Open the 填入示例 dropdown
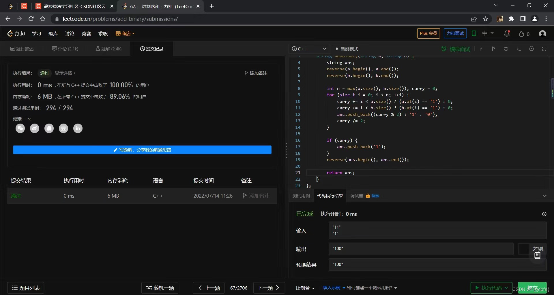Image resolution: width=554 pixels, height=295 pixels. (334, 288)
